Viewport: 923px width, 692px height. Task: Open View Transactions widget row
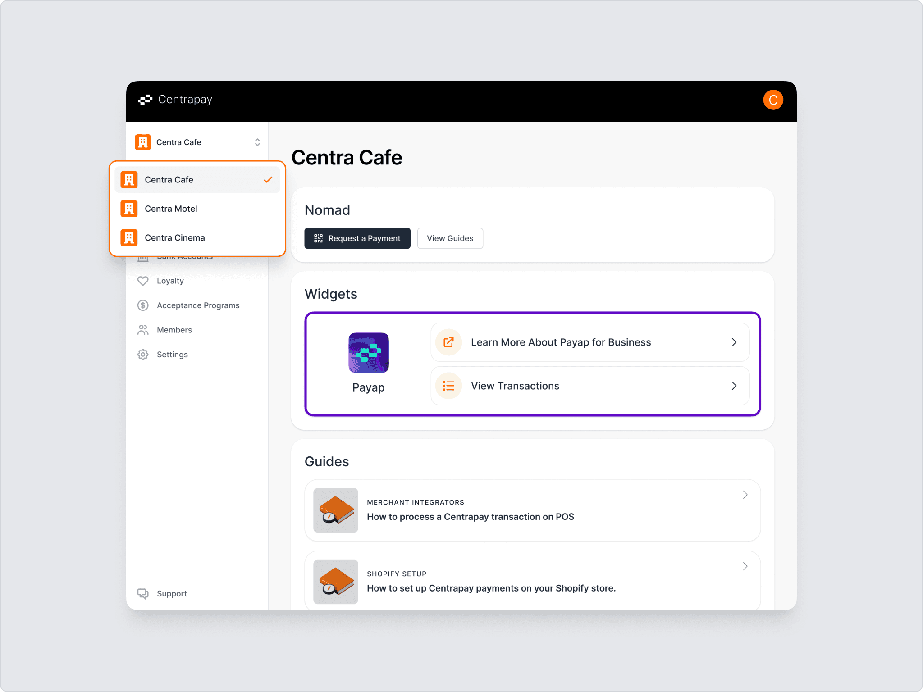click(590, 386)
